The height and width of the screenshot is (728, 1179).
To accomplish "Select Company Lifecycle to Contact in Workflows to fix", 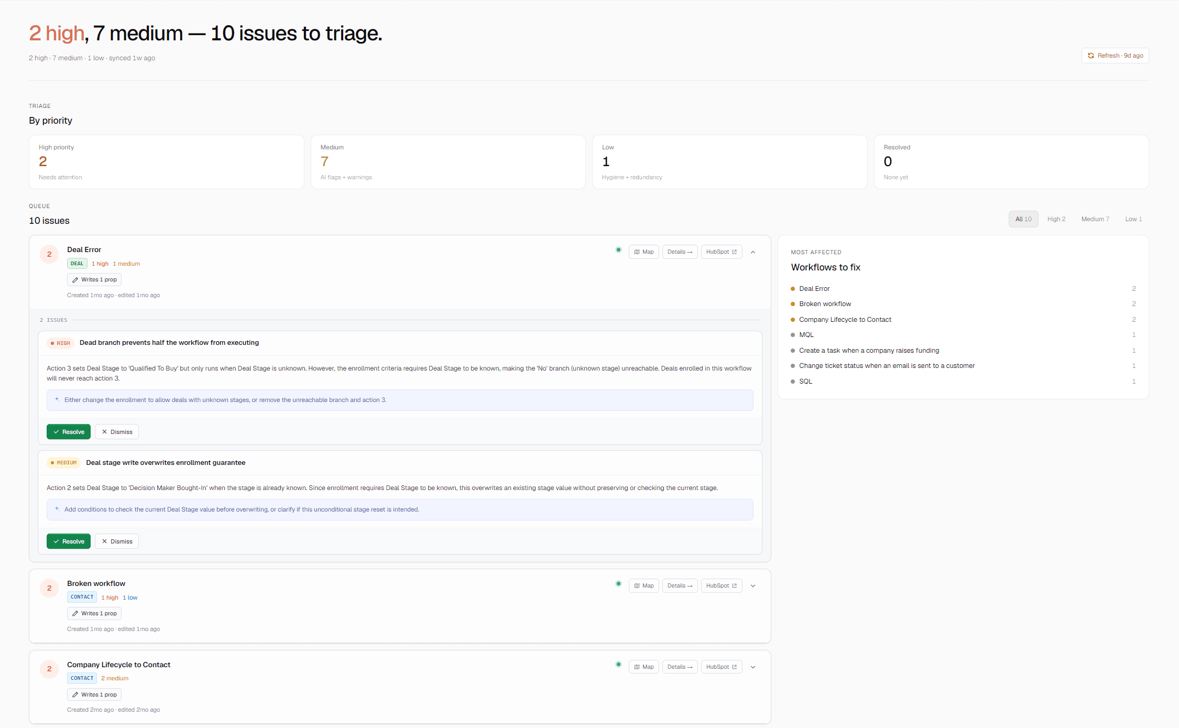I will [x=963, y=320].
